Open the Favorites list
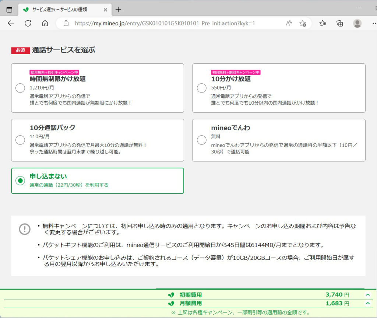 (x=323, y=23)
